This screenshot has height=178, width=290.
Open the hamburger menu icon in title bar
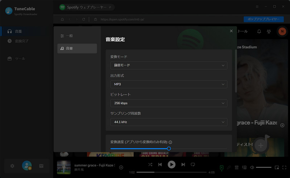tap(257, 7)
